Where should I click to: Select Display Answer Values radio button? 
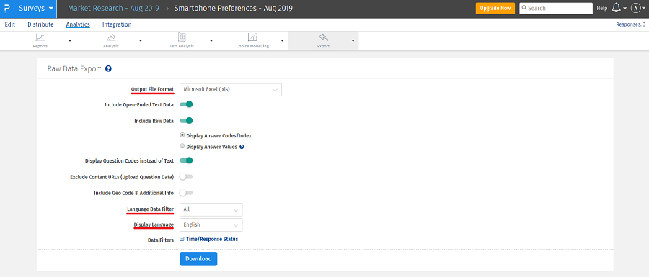[x=182, y=146]
